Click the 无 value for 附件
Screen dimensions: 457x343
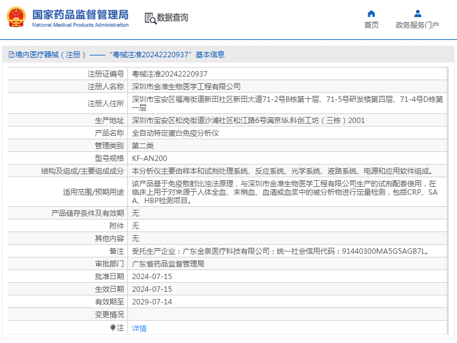coord(135,226)
